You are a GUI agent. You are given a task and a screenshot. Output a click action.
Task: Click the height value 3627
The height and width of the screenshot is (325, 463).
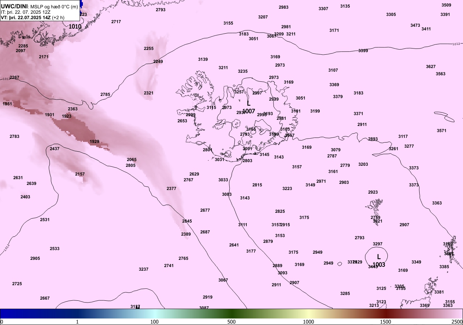[431, 67]
